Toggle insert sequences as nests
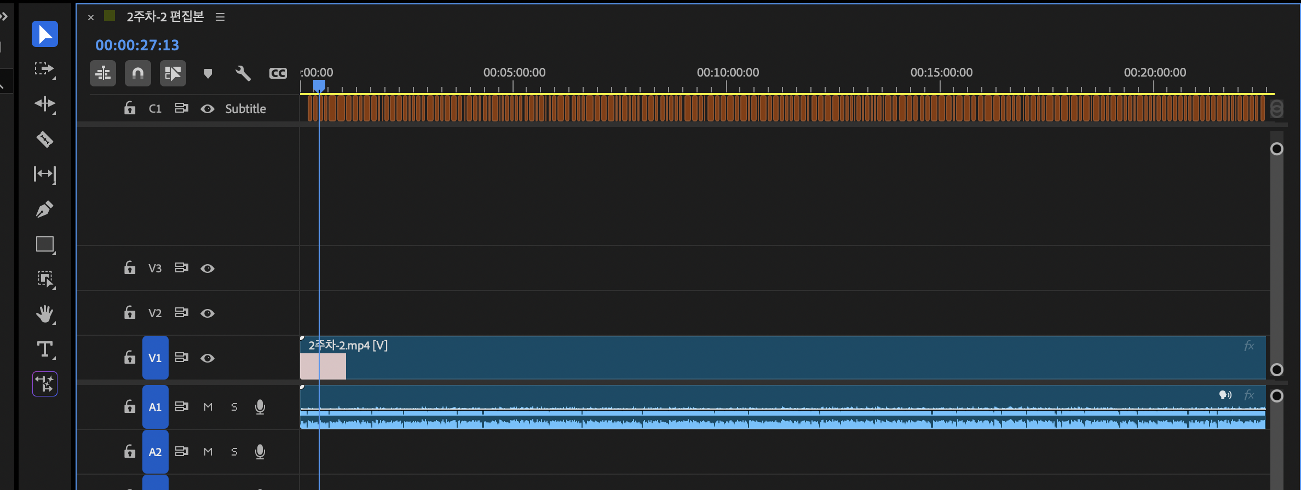 coord(103,73)
